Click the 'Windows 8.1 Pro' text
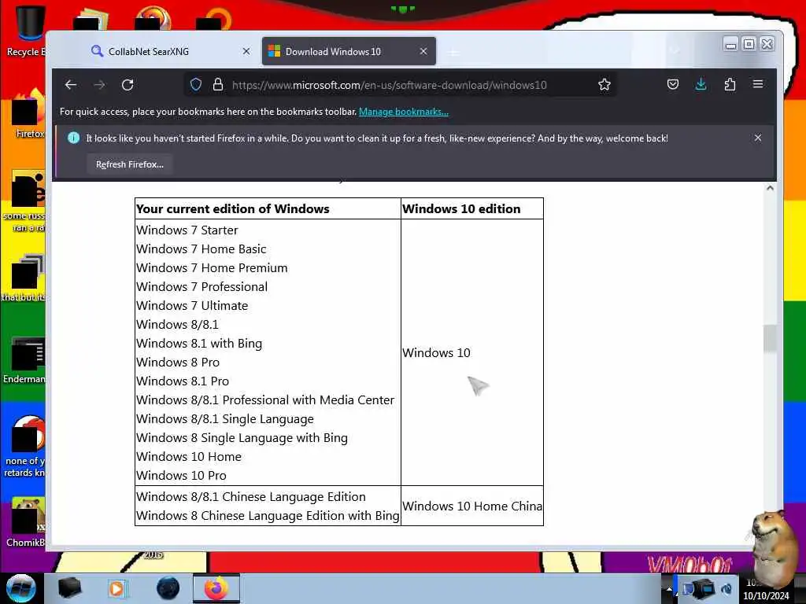 (x=183, y=381)
